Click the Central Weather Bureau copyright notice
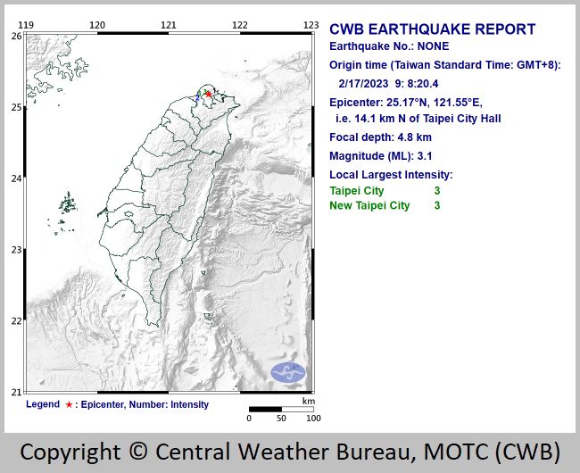Screen dimensions: 580x473 pyautogui.click(x=290, y=451)
